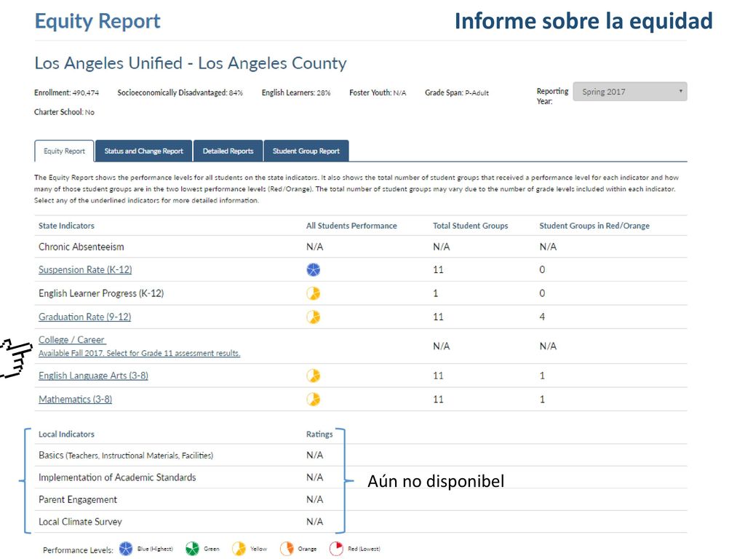Click the Red (Lowest) legend icon
This screenshot has height=559, width=745.
336,549
